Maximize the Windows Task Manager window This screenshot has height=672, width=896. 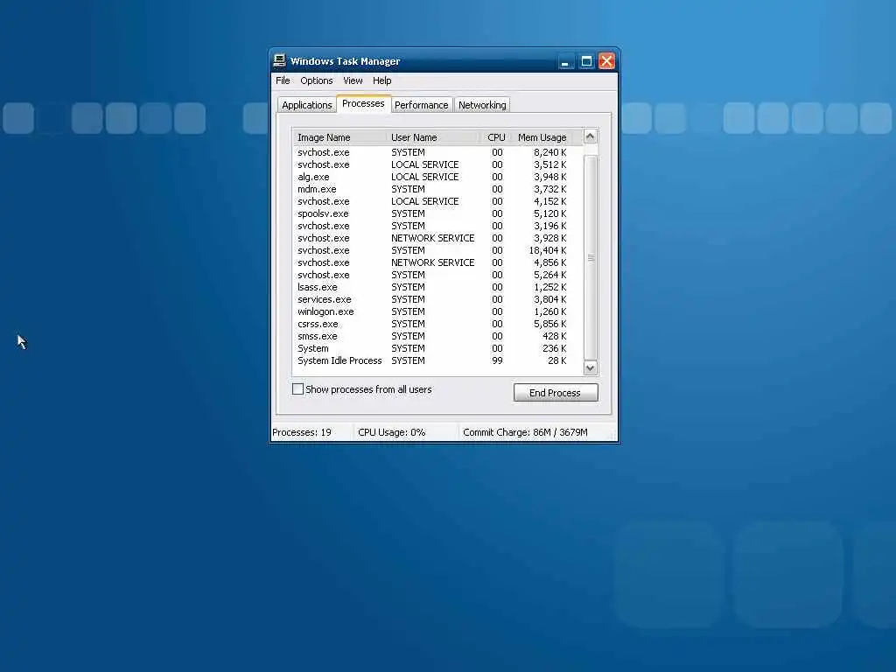coord(586,61)
